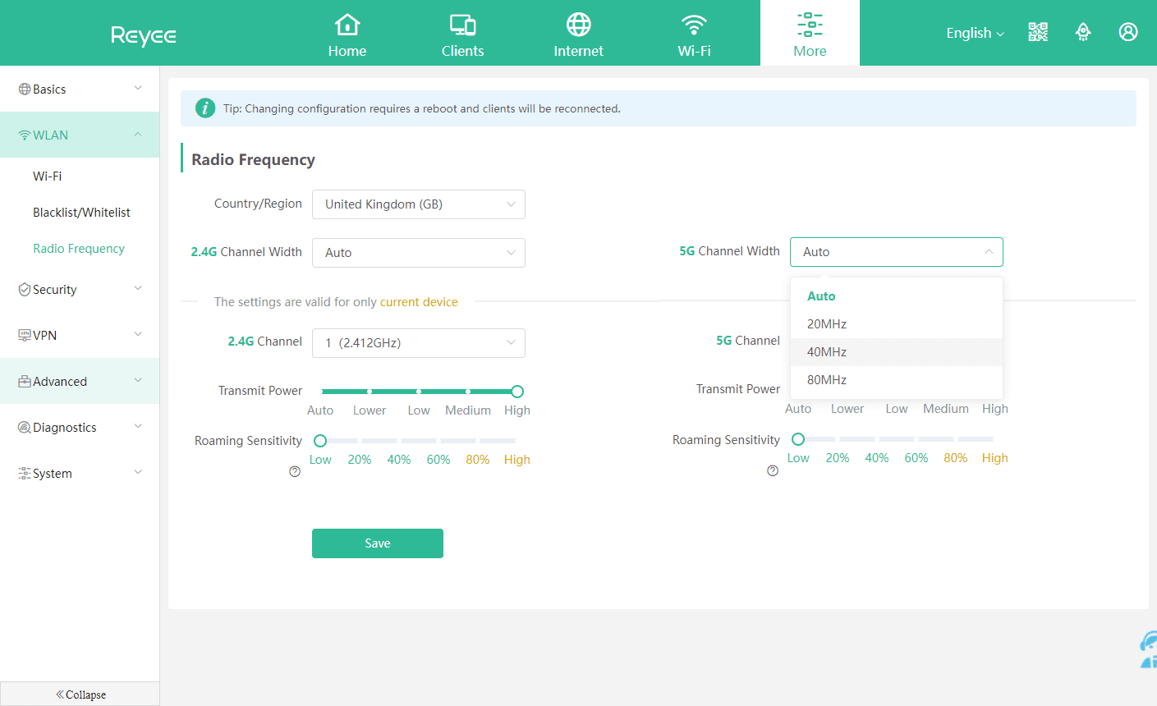
Task: Click the 2.4G Roaming Sensitivity help icon
Action: [295, 472]
